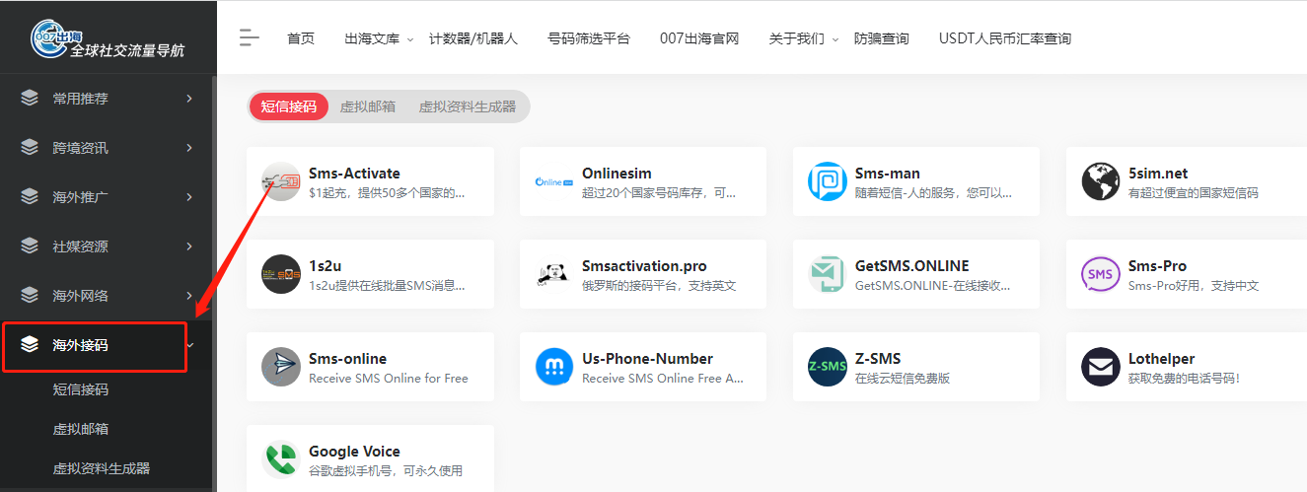The width and height of the screenshot is (1307, 492).
Task: Click the sidebar vertical scrollbar
Action: [214, 281]
